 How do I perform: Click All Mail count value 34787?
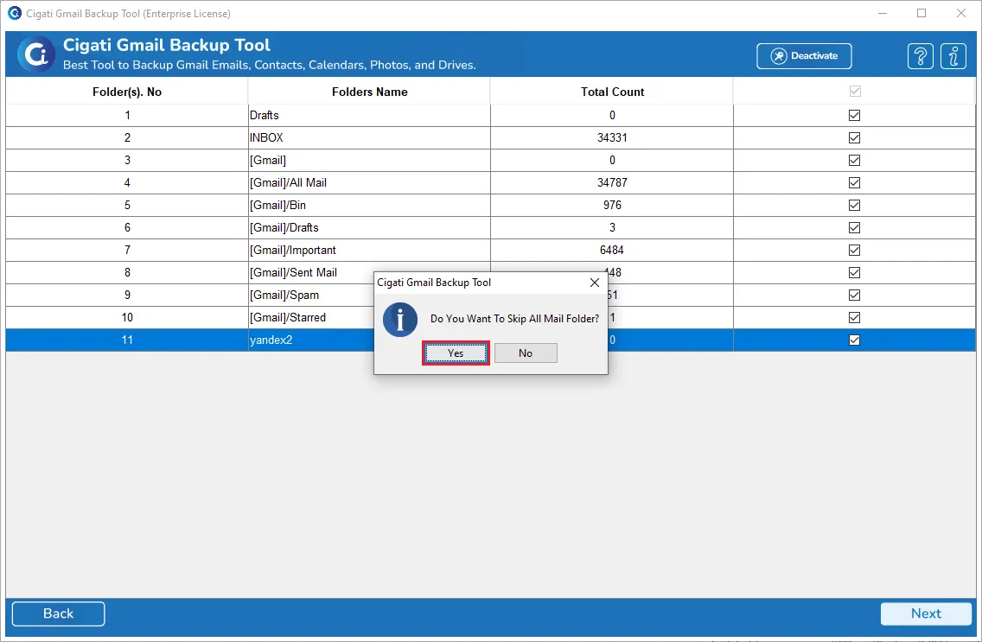(612, 182)
